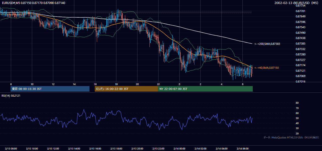Image resolution: width=322 pixels, height=151 pixels.
Task: Click RSI level 30 on the scale
Action: coord(297,128)
